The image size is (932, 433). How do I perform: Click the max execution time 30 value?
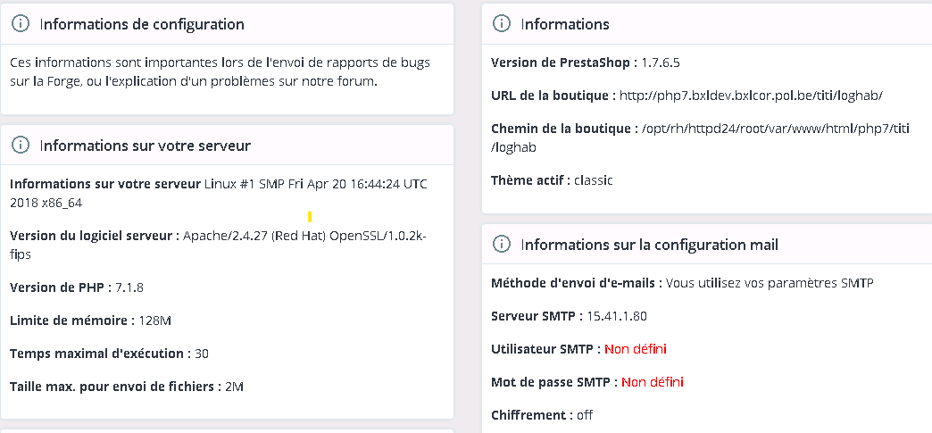(x=202, y=354)
